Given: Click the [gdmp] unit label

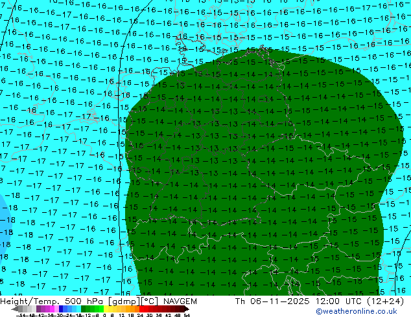Looking at the screenshot, I should [x=124, y=301].
